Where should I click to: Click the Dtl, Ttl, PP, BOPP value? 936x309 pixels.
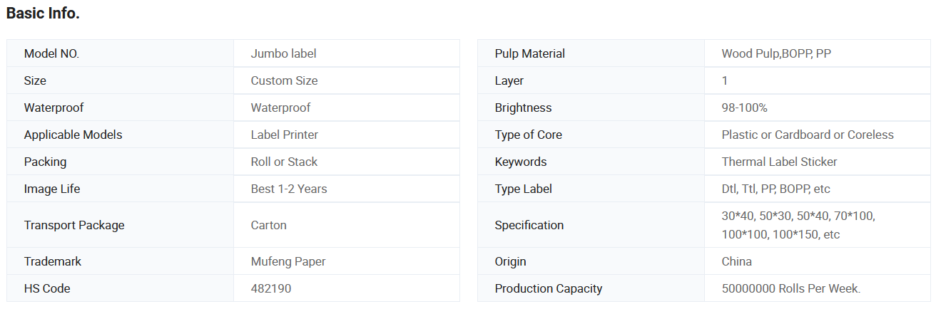[776, 189]
